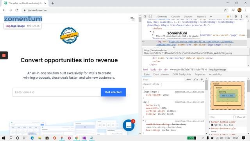Close the DevTools panel with X

pyautogui.click(x=247, y=16)
